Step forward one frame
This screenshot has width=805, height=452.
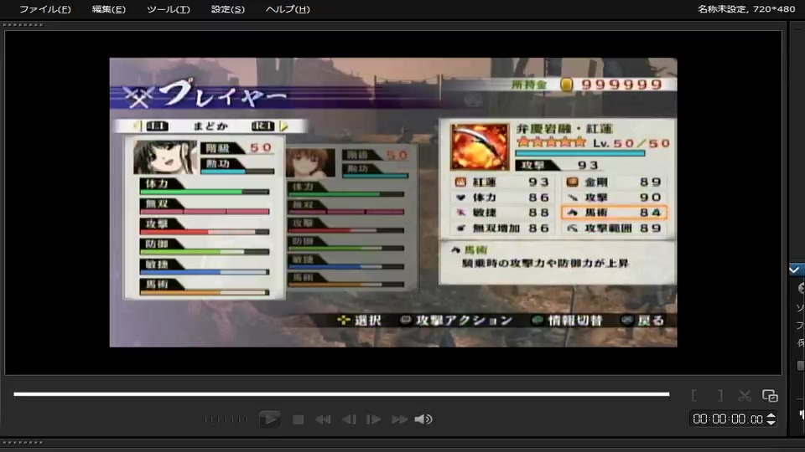pos(373,419)
